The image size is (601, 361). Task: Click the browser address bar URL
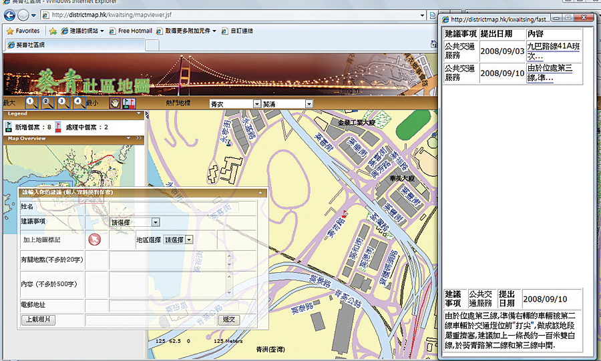pos(112,15)
